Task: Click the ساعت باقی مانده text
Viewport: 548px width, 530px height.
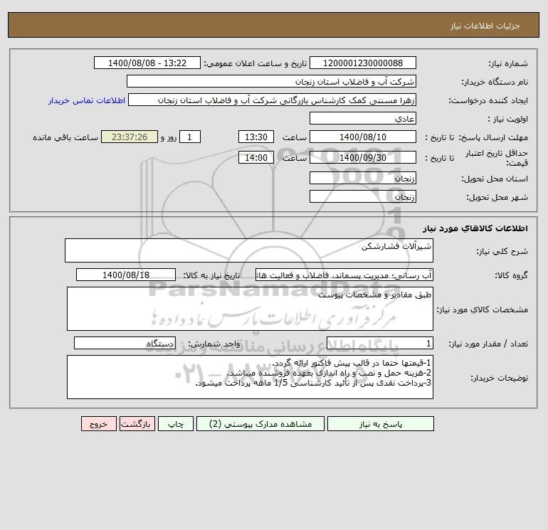Action: coord(65,137)
